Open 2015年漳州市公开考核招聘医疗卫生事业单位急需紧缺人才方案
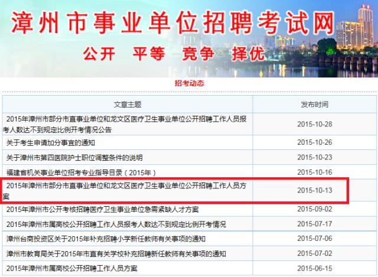 point(102,209)
